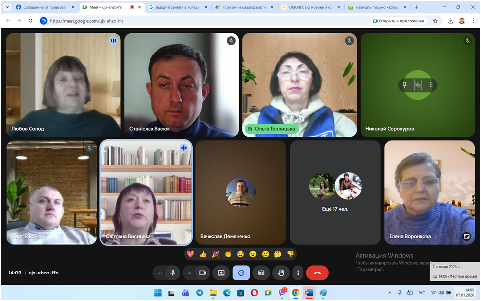Open Telegram from the Windows taskbar
481x301 pixels.
tap(199, 293)
